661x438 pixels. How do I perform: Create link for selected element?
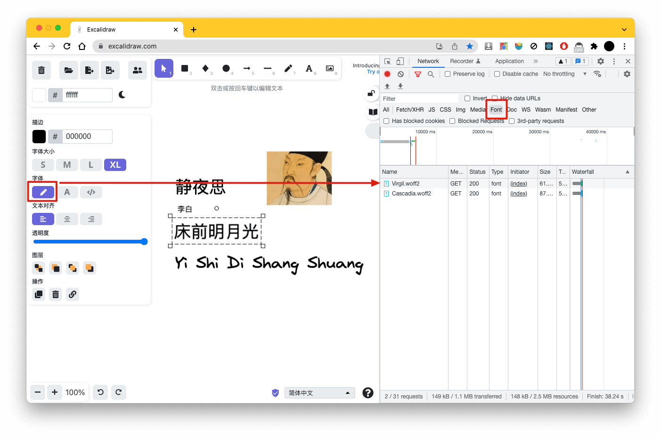[73, 294]
